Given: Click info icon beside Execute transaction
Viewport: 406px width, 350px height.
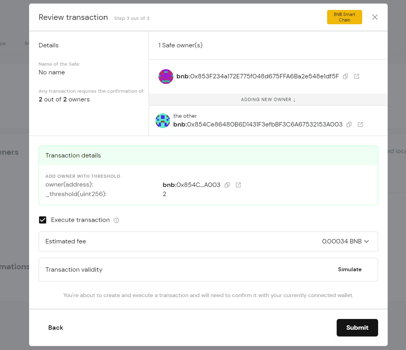Looking at the screenshot, I should click(116, 220).
